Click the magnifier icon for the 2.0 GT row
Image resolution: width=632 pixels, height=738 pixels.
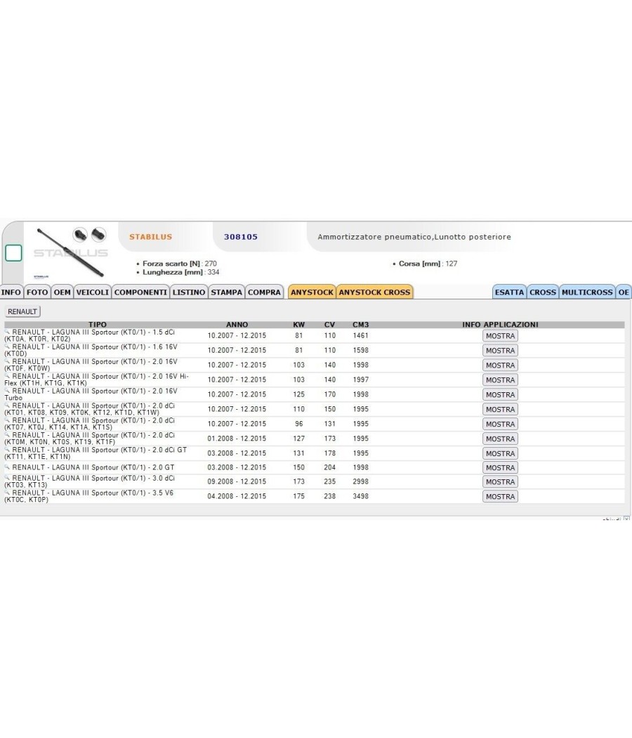[x=7, y=467]
